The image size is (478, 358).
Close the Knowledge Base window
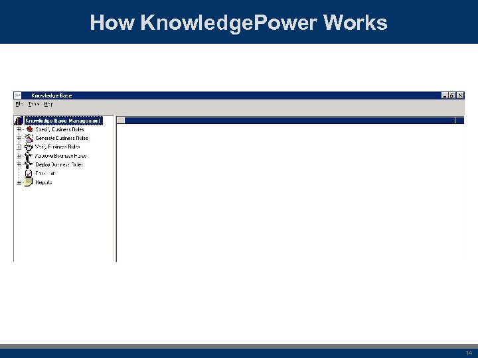pyautogui.click(x=460, y=95)
